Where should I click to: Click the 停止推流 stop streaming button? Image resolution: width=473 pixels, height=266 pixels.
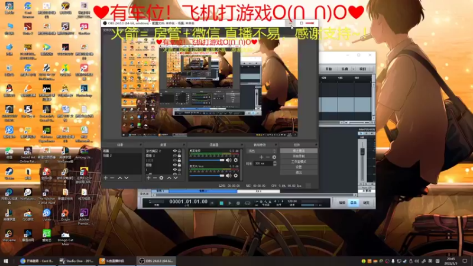point(299,151)
